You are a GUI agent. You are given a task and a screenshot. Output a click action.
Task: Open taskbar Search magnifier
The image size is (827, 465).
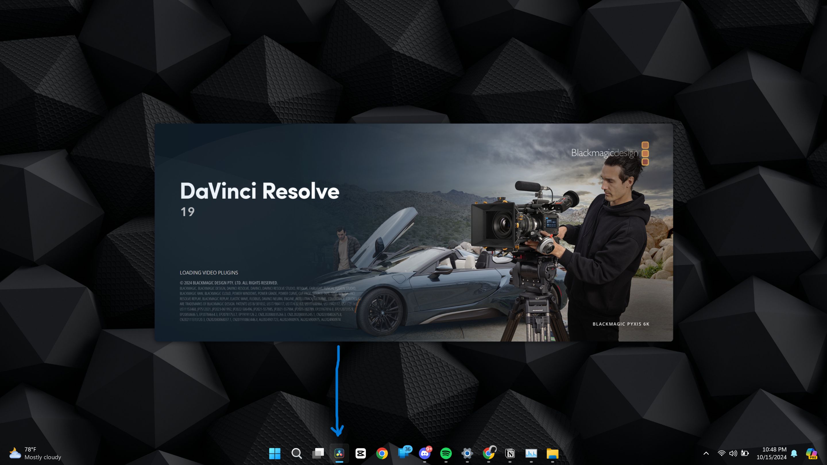[296, 454]
